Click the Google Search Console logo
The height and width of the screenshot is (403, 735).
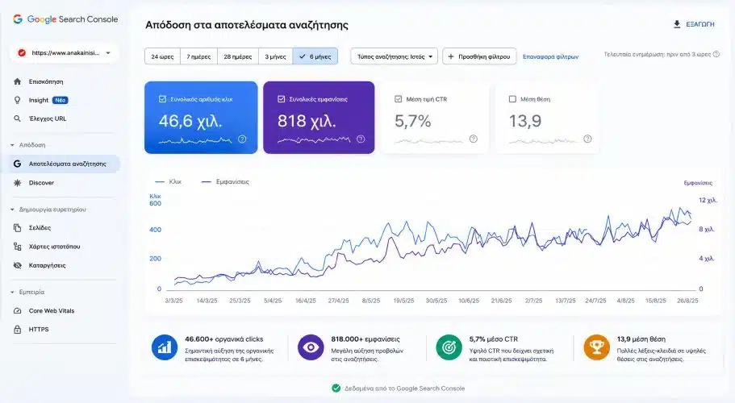pyautogui.click(x=65, y=19)
